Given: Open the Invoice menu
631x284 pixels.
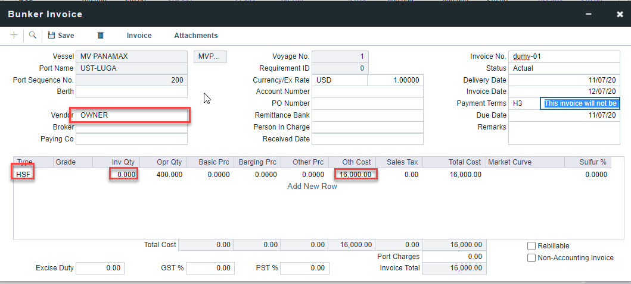Looking at the screenshot, I should tap(139, 36).
